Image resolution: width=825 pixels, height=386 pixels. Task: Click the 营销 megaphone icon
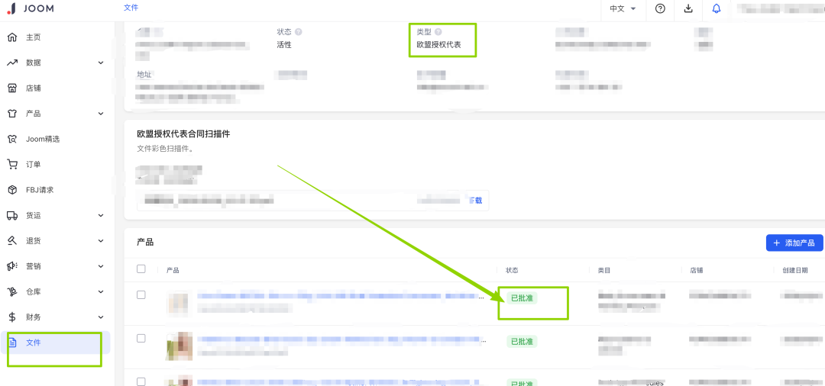pos(12,266)
